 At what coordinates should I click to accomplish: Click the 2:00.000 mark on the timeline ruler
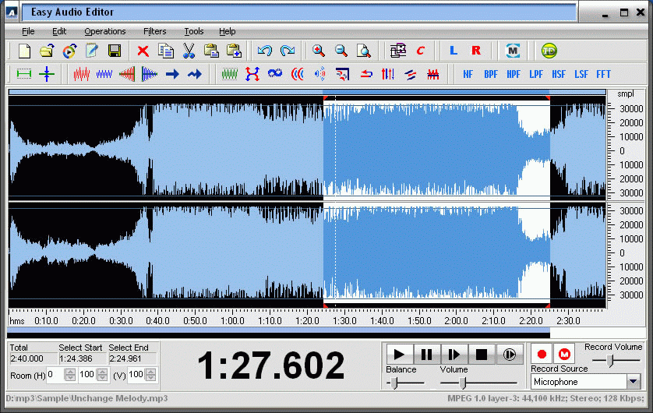point(457,320)
